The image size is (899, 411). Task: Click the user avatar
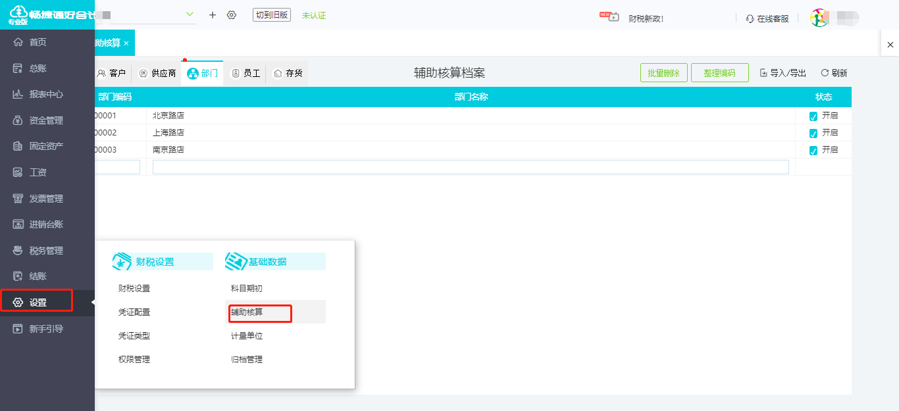(x=819, y=18)
